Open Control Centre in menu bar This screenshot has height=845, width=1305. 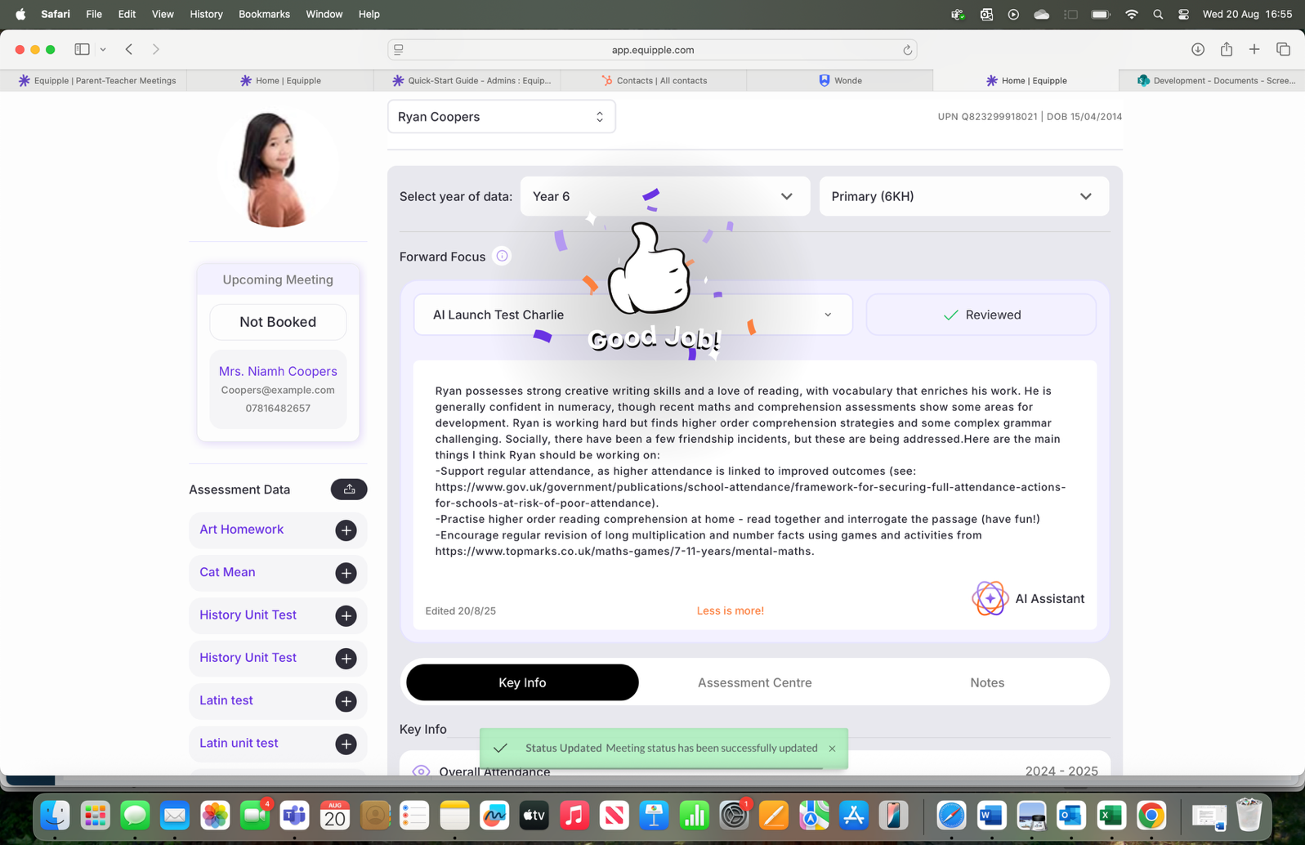1183,14
